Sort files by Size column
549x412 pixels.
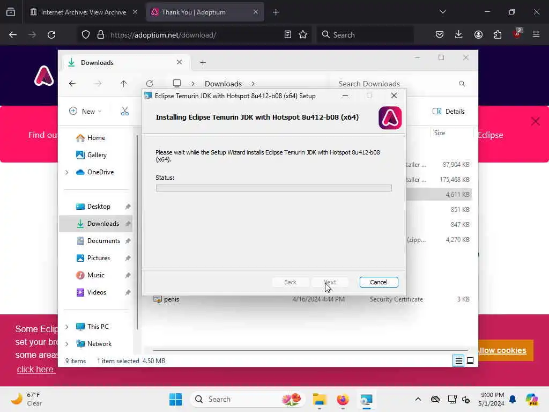(x=451, y=133)
